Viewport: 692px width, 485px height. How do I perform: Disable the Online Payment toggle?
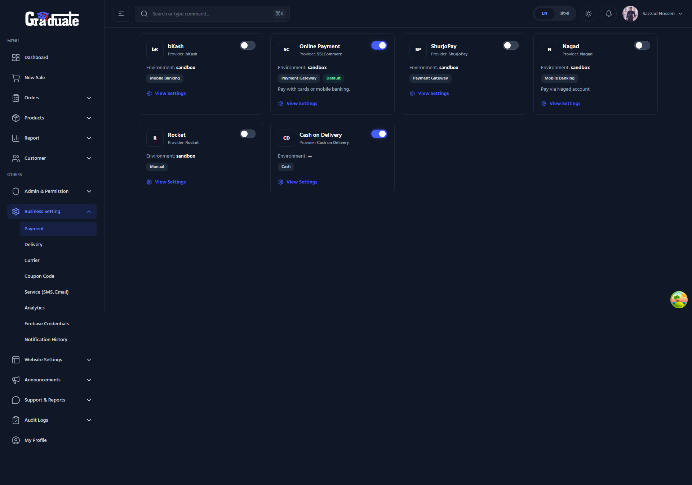click(379, 45)
